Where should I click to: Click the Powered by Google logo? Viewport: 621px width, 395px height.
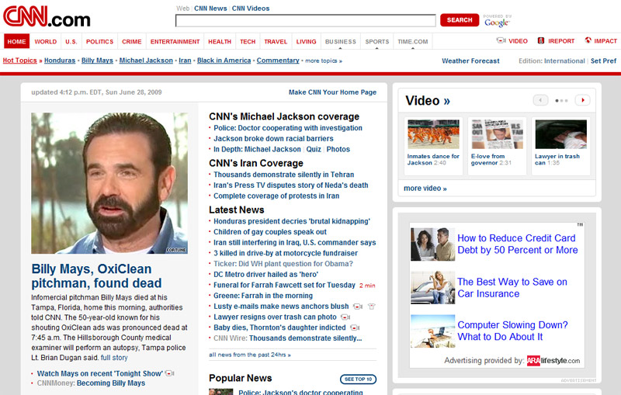tap(497, 21)
